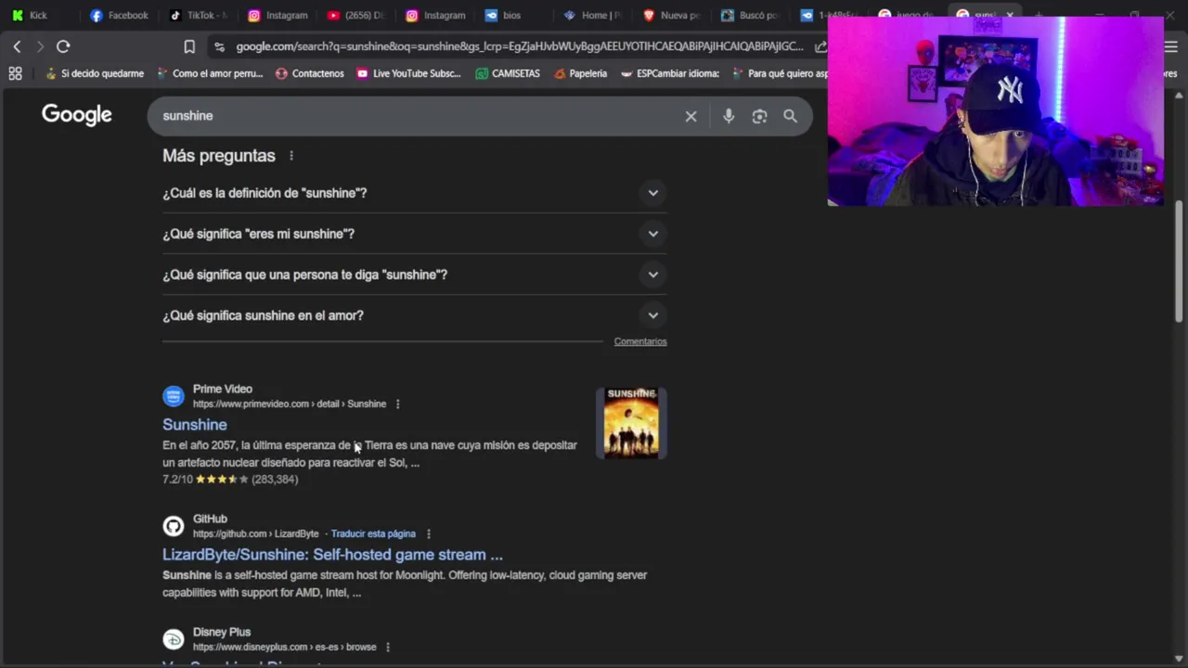
Task: Click the Disney Plus favicon
Action: [x=174, y=639]
